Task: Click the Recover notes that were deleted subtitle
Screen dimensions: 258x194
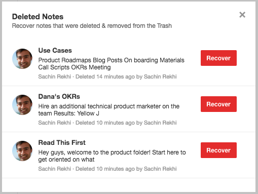Action: [92, 26]
